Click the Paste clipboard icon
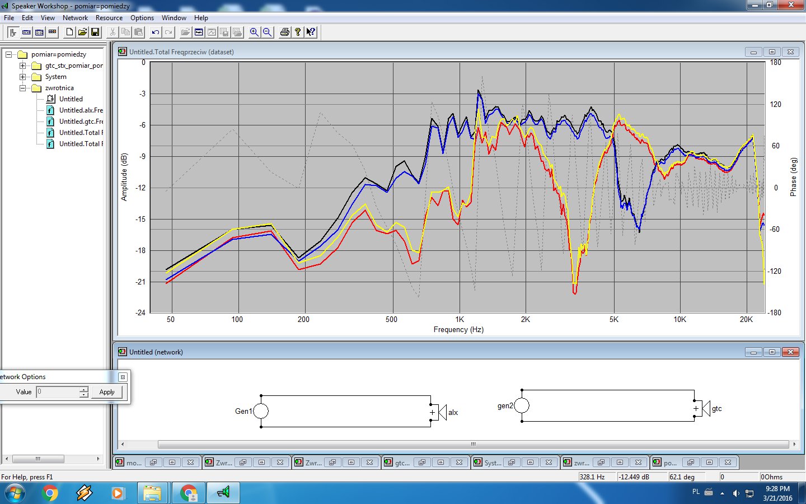 coord(138,32)
